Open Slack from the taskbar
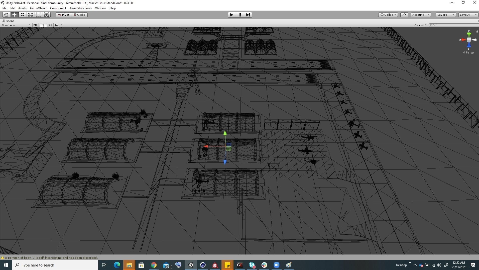Image resolution: width=479 pixels, height=270 pixels. pos(264,265)
